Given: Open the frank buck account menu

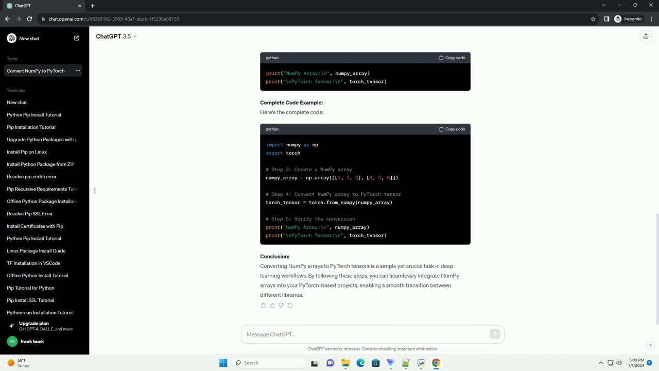Looking at the screenshot, I should click(x=44, y=342).
